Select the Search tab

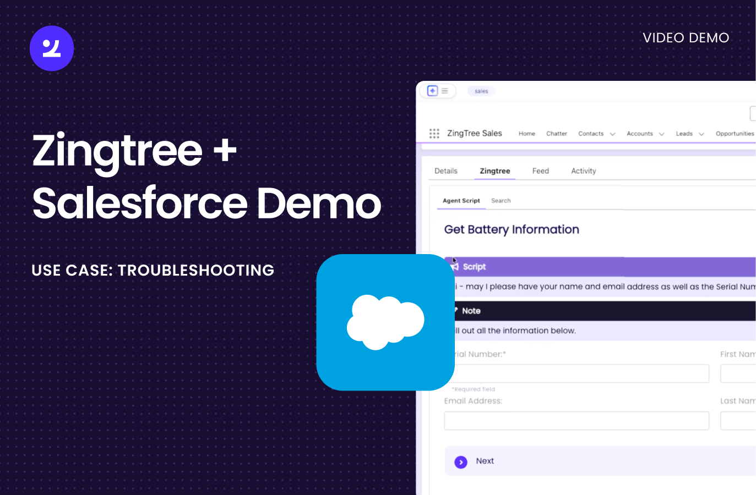501,201
